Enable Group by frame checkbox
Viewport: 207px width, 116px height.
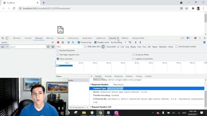134,54
